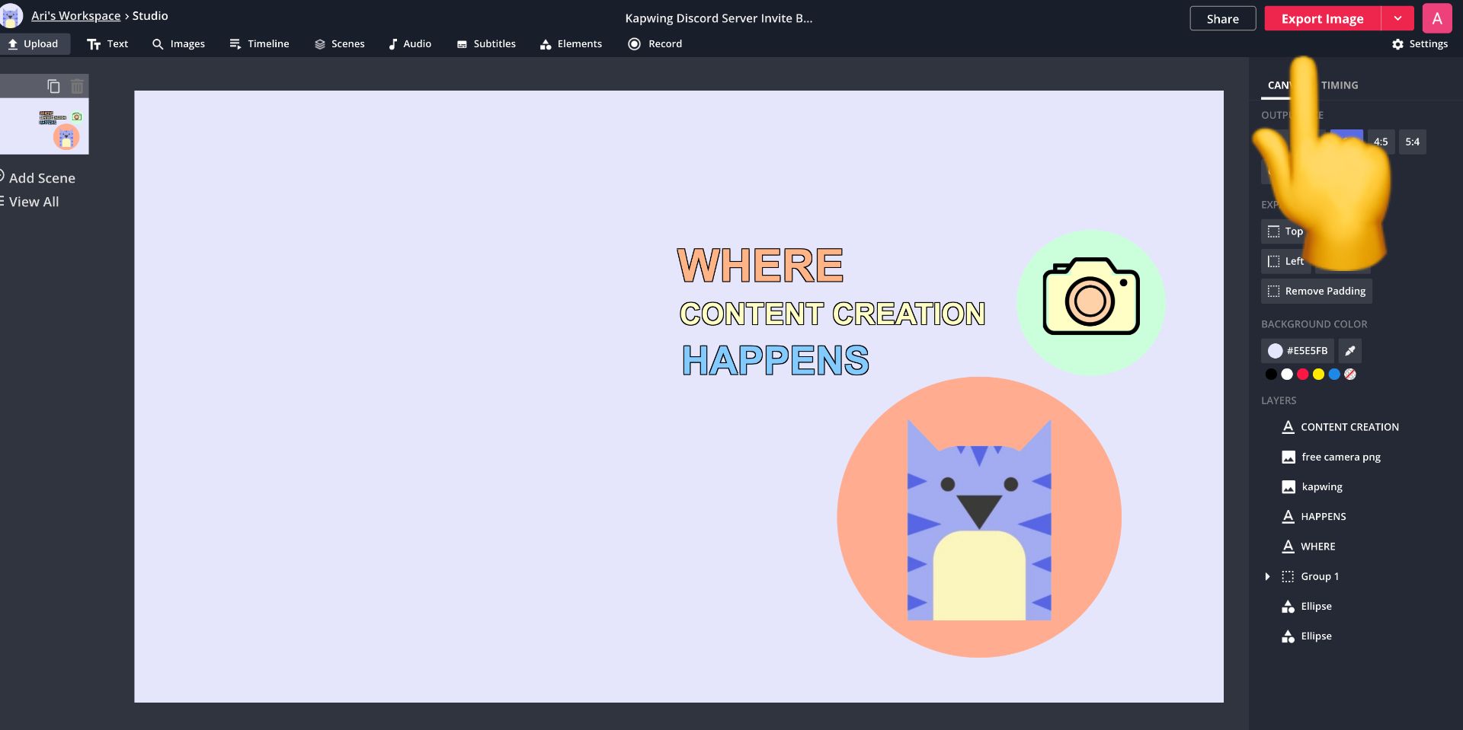This screenshot has width=1463, height=730.
Task: Pick the red background color swatch
Action: click(1302, 375)
